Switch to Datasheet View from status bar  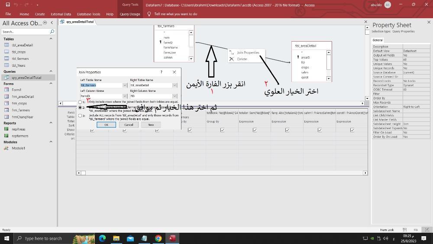404,230
